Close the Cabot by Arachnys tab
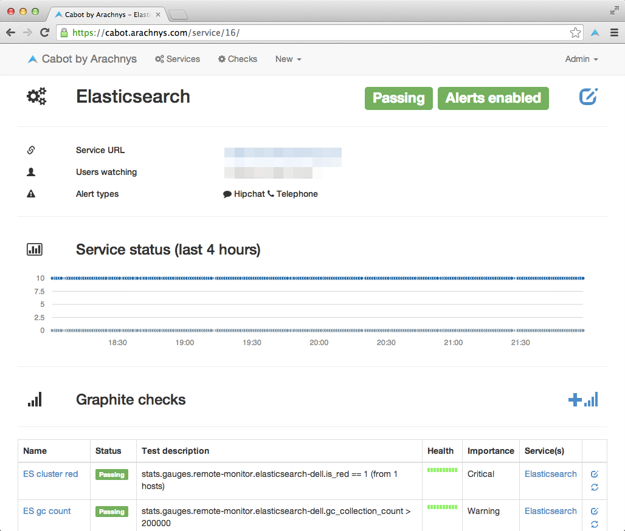The height and width of the screenshot is (531, 625). click(x=158, y=15)
